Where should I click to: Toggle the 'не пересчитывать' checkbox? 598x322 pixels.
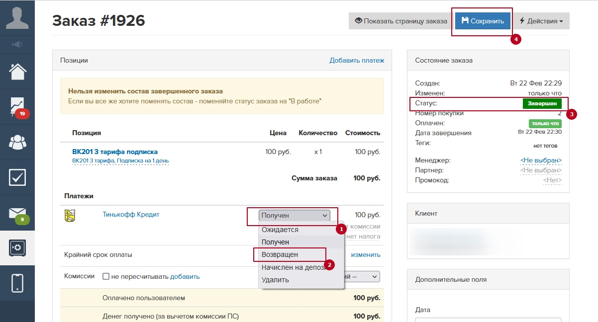pyautogui.click(x=105, y=276)
